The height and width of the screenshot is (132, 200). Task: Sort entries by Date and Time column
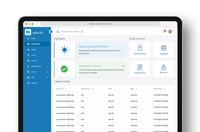pyautogui.click(x=164, y=89)
